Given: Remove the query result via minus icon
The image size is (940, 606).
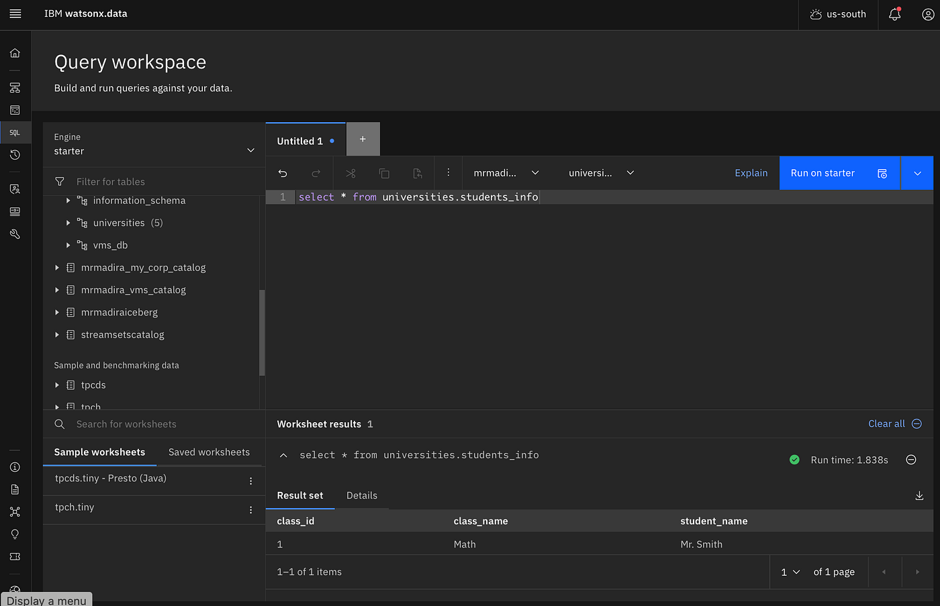Looking at the screenshot, I should point(911,460).
